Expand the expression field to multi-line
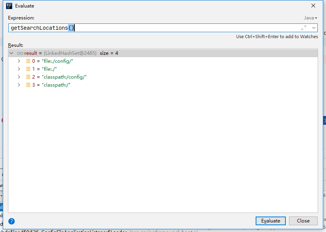Screen dimensions: 326x232 [x=304, y=28]
